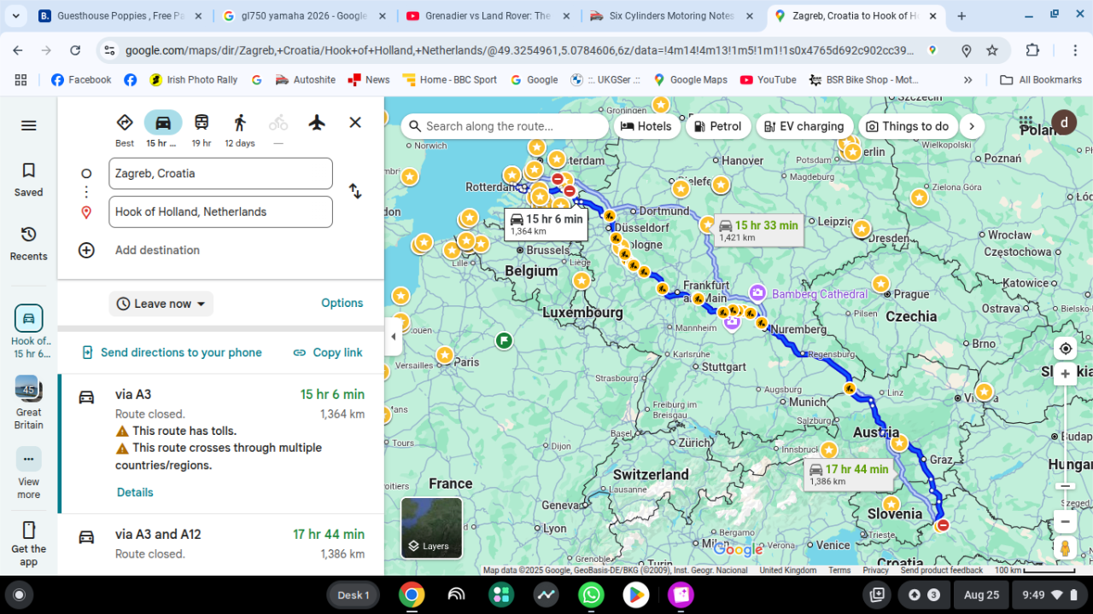This screenshot has width=1093, height=614.
Task: Toggle the Hotels filter chip
Action: pyautogui.click(x=646, y=126)
